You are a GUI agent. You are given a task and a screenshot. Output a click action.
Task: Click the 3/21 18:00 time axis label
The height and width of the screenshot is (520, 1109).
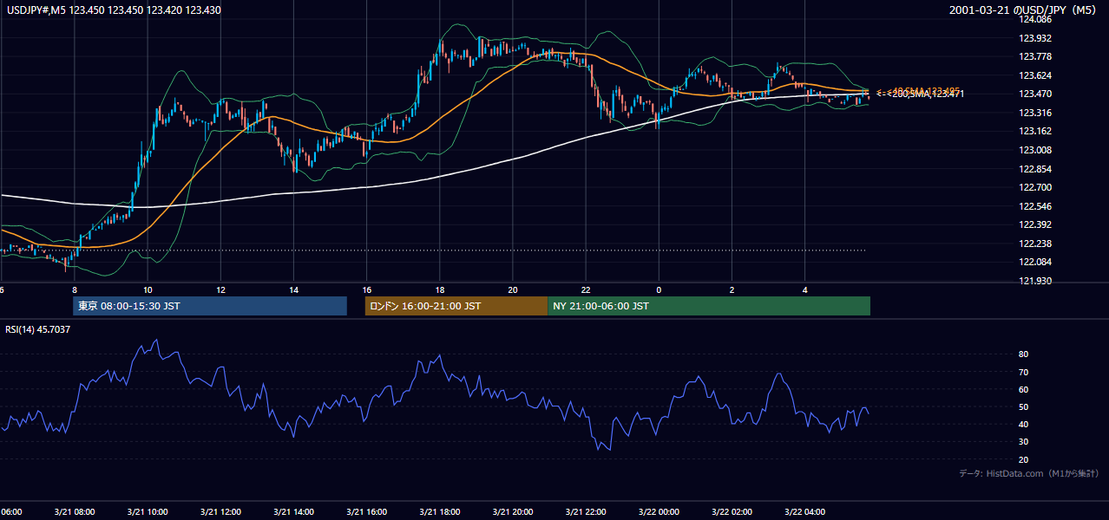click(440, 512)
